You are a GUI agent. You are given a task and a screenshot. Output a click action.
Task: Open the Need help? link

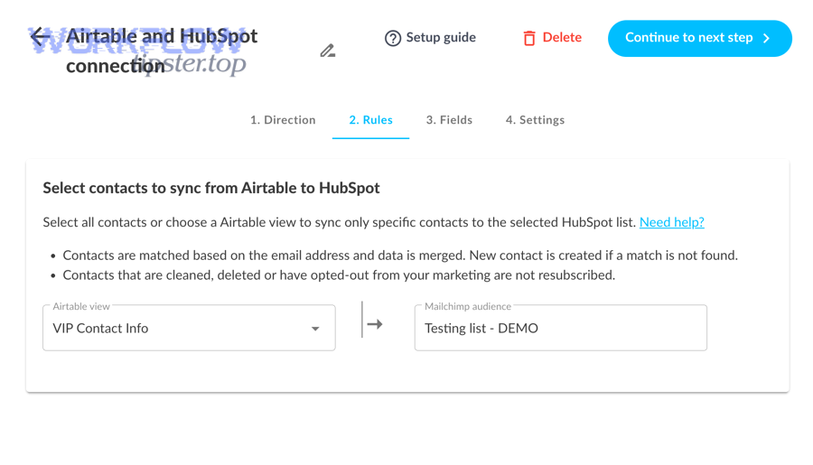click(x=671, y=222)
